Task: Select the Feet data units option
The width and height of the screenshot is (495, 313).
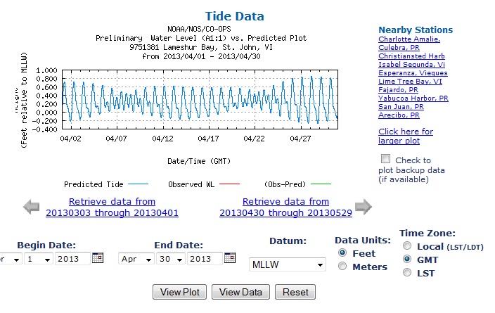Action: [x=342, y=253]
